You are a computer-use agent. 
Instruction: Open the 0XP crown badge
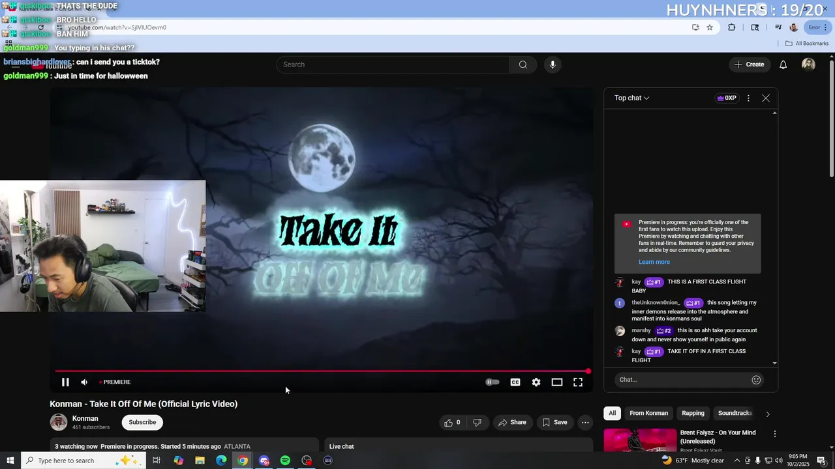[x=727, y=98]
